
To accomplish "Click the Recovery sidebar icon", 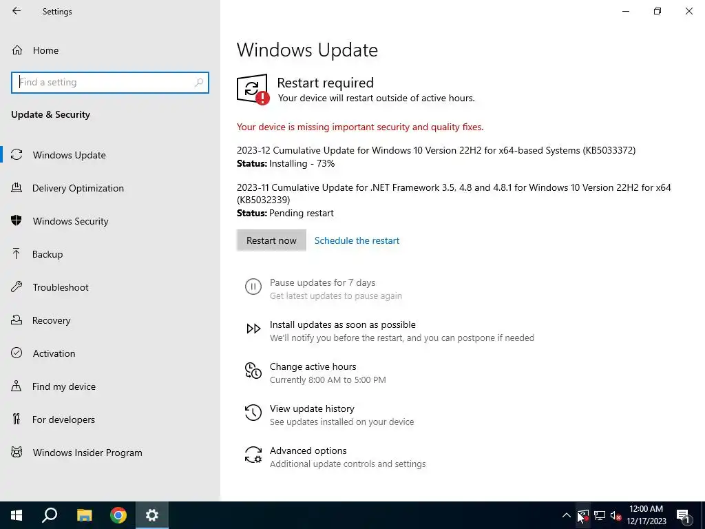I will [x=17, y=320].
